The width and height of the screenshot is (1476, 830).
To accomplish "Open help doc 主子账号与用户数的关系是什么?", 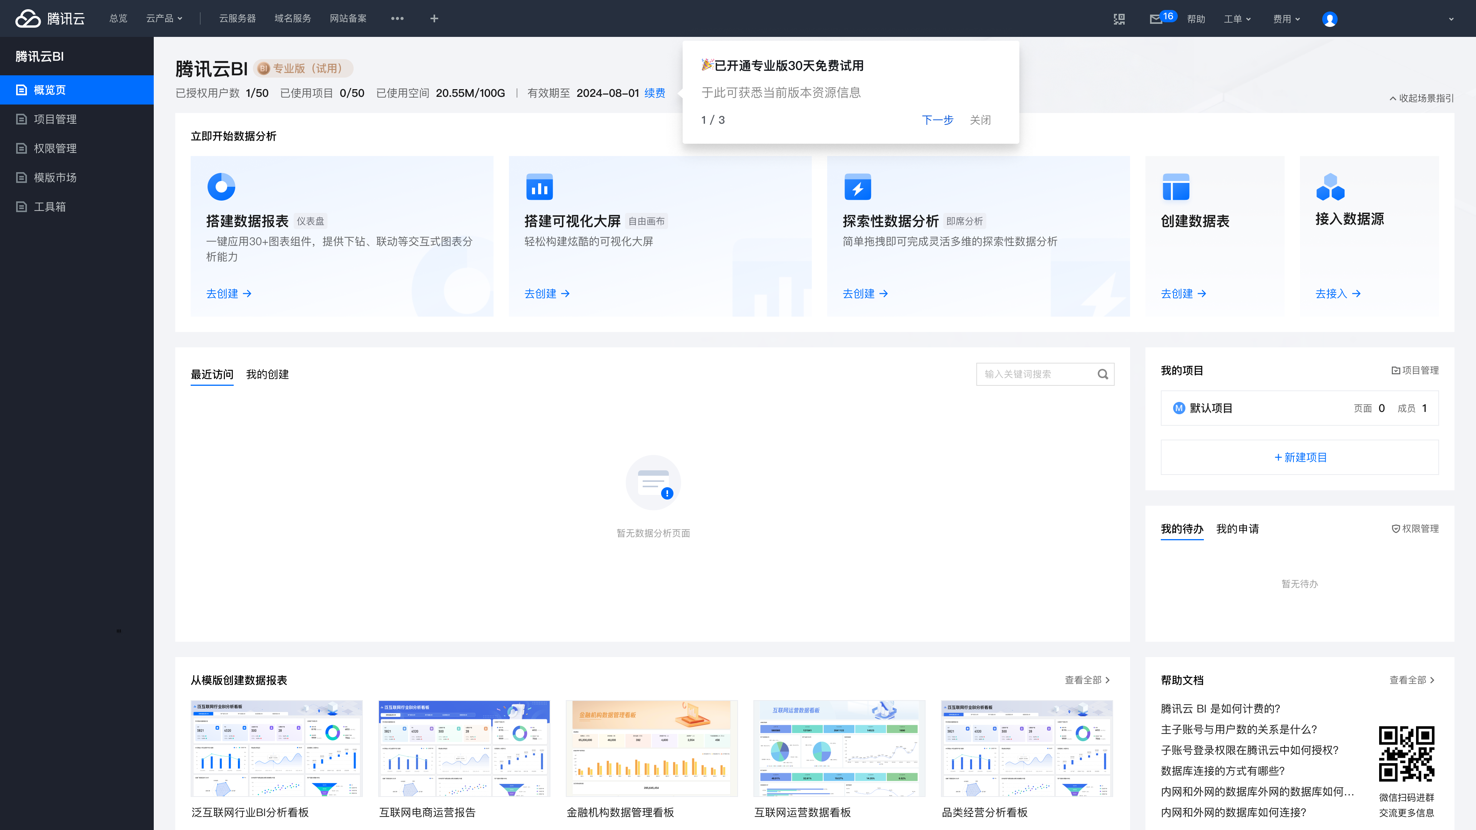I will pos(1239,729).
